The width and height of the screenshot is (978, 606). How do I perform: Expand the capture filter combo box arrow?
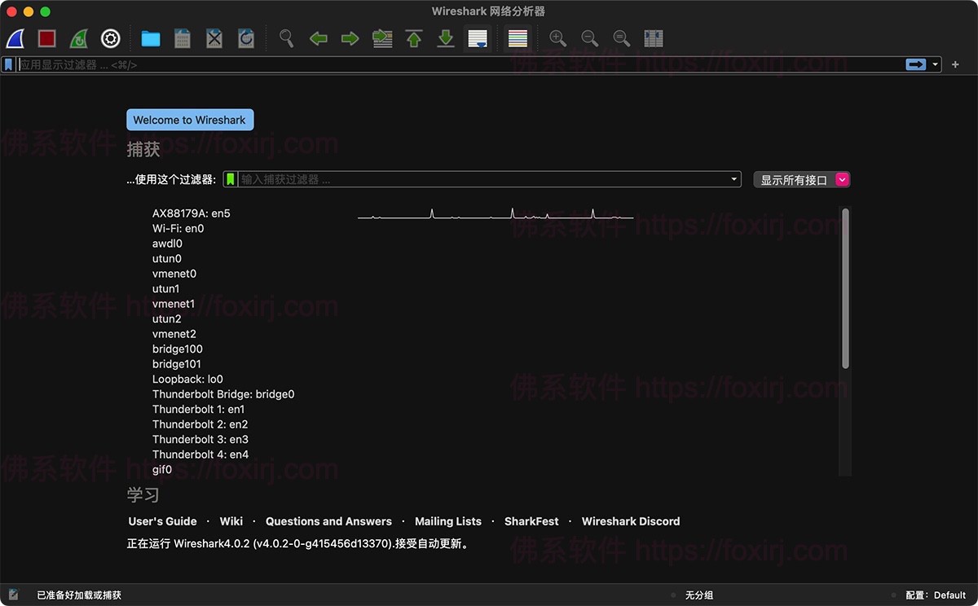[732, 178]
